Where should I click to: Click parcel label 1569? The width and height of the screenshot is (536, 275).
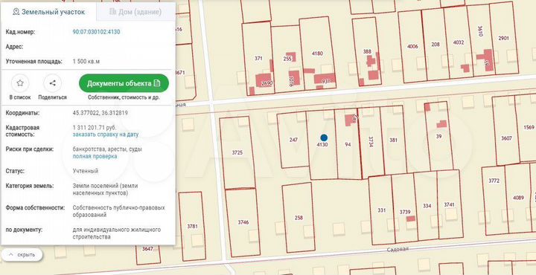coord(529,127)
